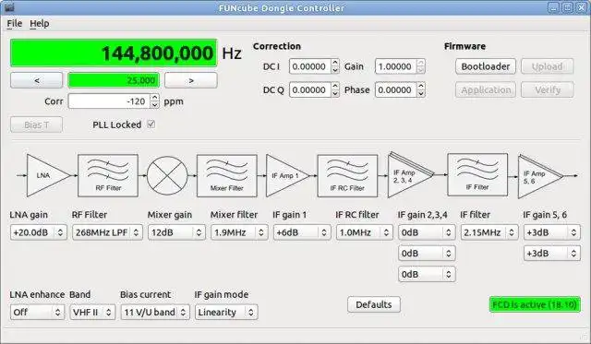Click the IF Amp 1 triangle
Viewport: 591px width, 344px height.
pos(287,175)
